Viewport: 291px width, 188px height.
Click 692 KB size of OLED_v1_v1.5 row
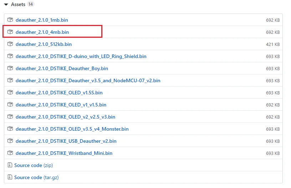tap(273, 105)
